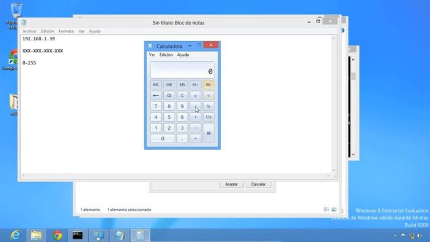Image resolution: width=430 pixels, height=242 pixels.
Task: Click the Calculadora title bar icon
Action: [150, 46]
